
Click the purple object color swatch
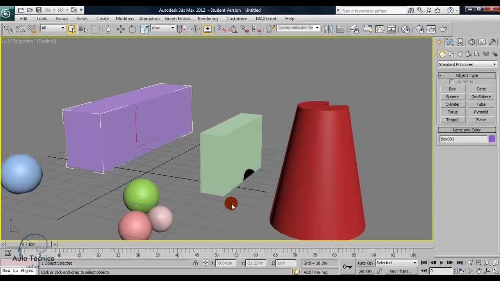point(492,139)
